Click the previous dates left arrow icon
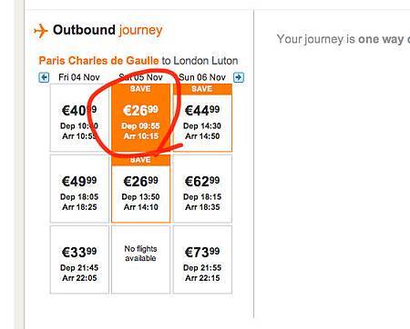The height and width of the screenshot is (329, 410). tap(44, 77)
